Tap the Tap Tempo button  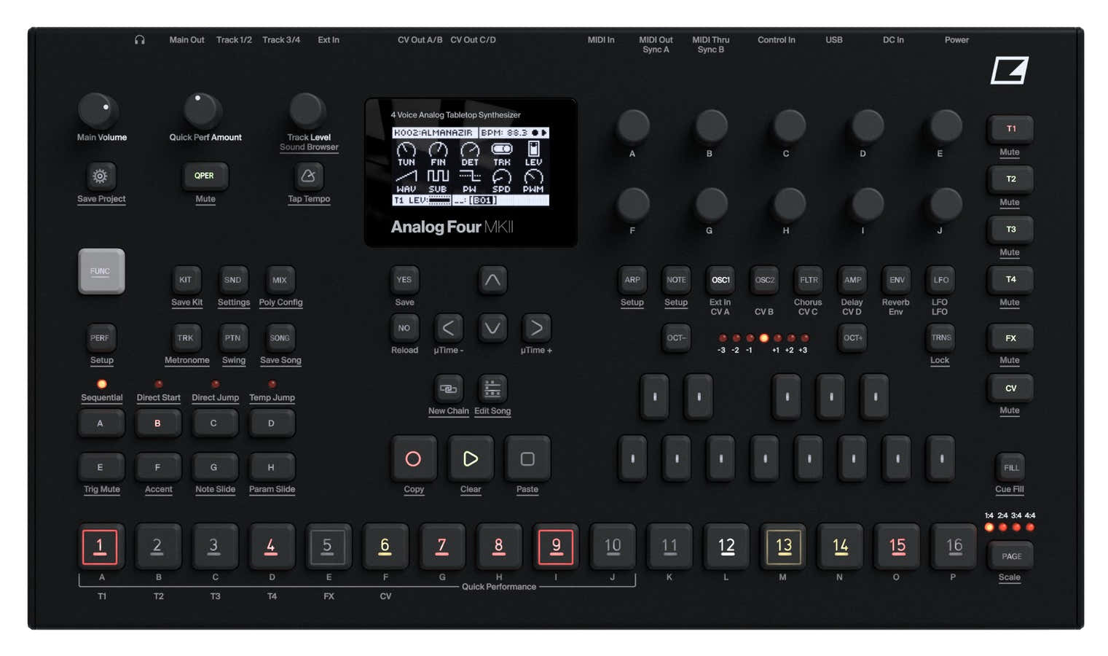pos(308,176)
